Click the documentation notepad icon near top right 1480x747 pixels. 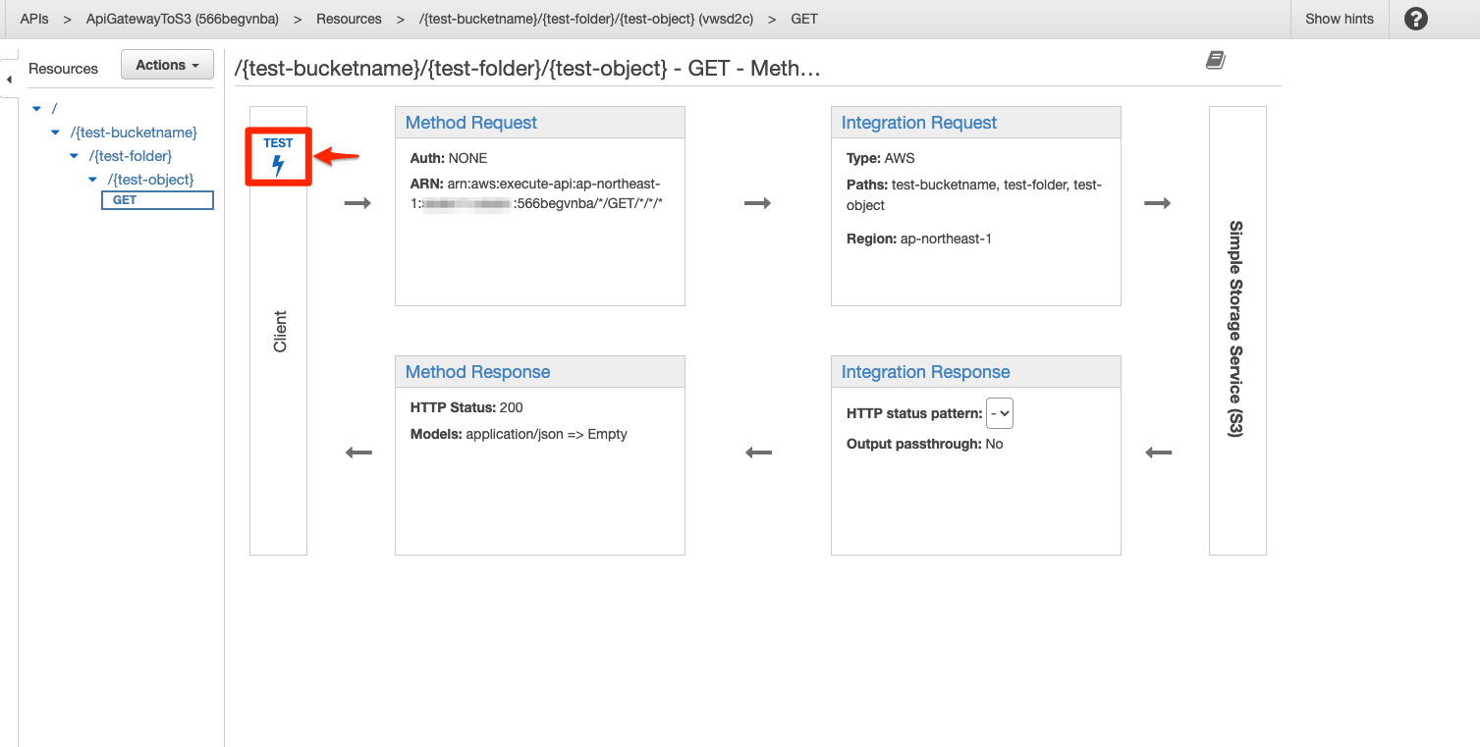coord(1215,60)
